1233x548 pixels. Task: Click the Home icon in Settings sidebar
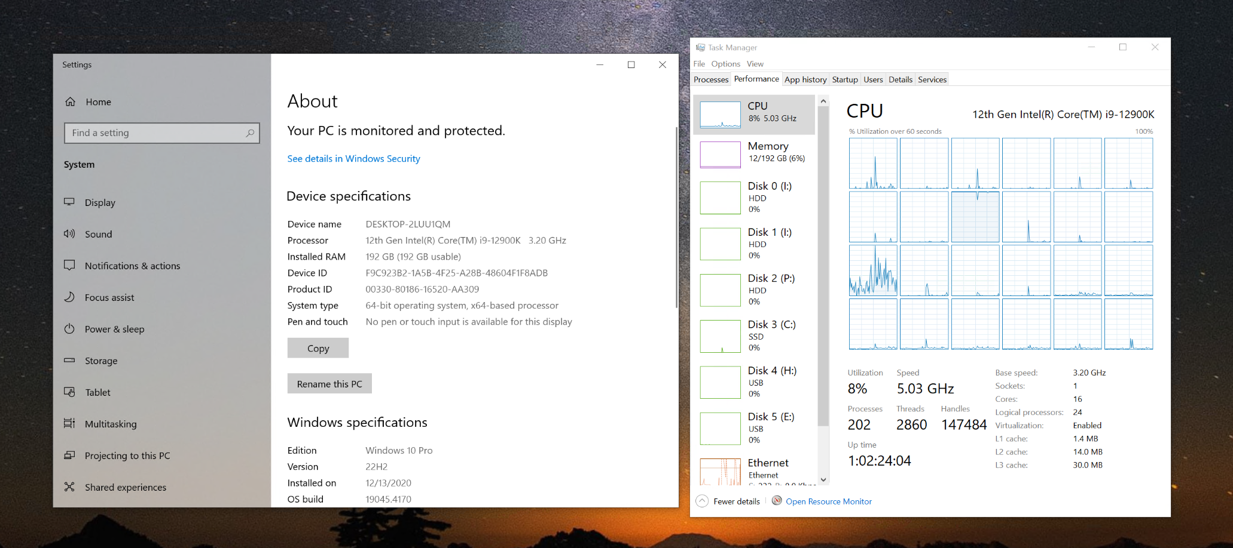tap(71, 102)
